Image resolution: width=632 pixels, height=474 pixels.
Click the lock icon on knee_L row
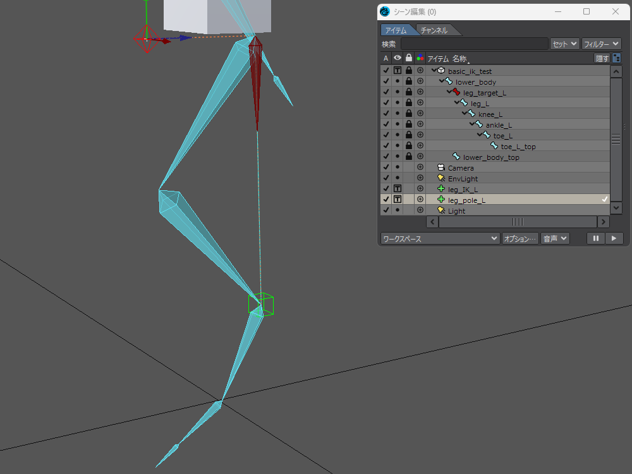[409, 114]
